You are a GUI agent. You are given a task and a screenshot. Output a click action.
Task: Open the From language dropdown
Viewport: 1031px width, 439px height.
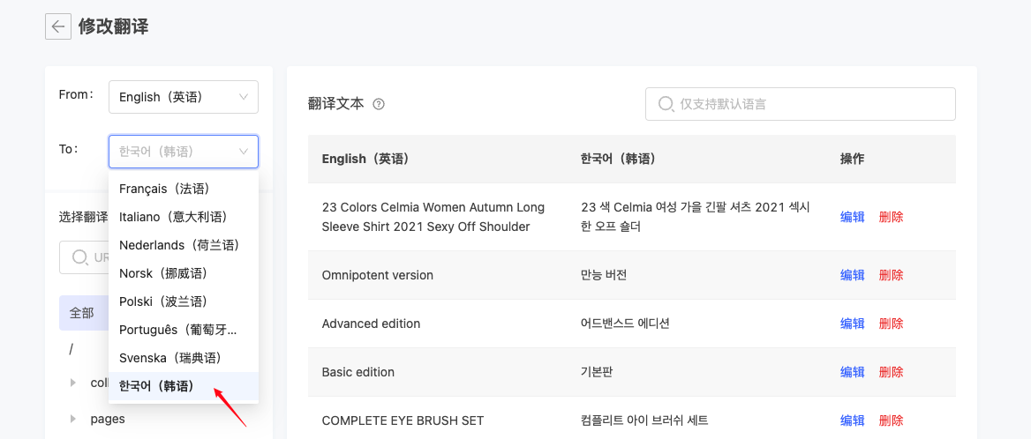coord(184,97)
